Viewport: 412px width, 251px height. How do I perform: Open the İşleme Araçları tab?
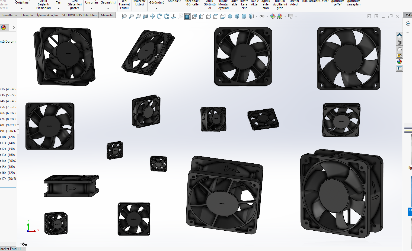click(47, 15)
